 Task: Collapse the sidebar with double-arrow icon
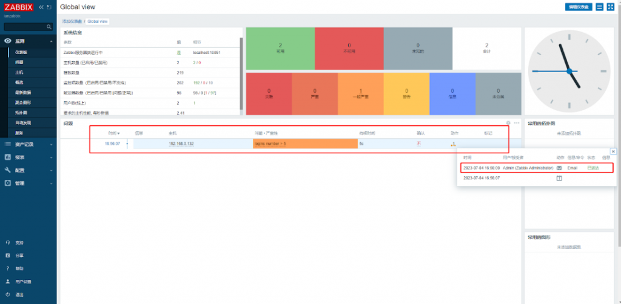coord(41,7)
